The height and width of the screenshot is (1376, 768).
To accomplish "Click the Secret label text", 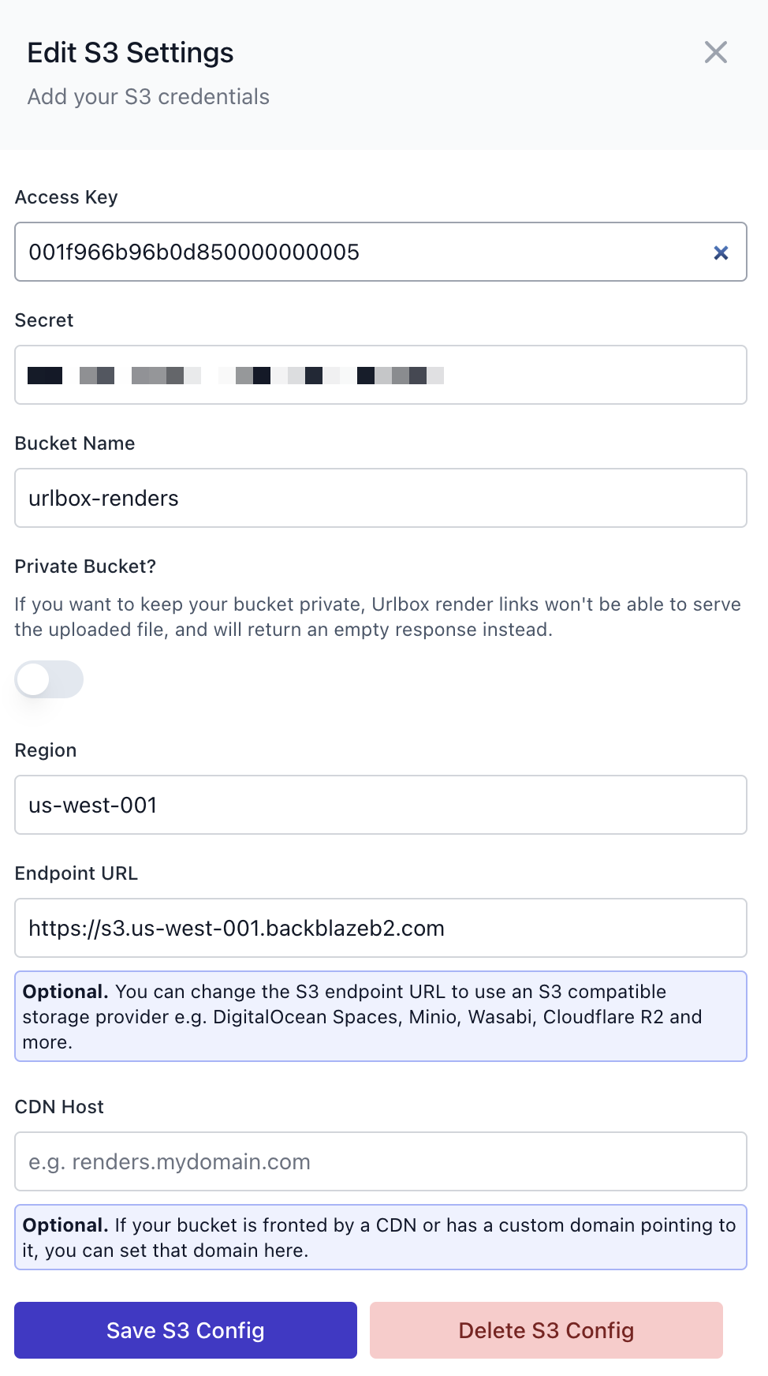I will (x=44, y=320).
